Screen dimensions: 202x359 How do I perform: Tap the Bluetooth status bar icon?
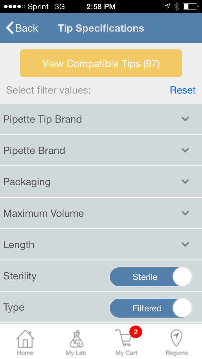coord(177,6)
